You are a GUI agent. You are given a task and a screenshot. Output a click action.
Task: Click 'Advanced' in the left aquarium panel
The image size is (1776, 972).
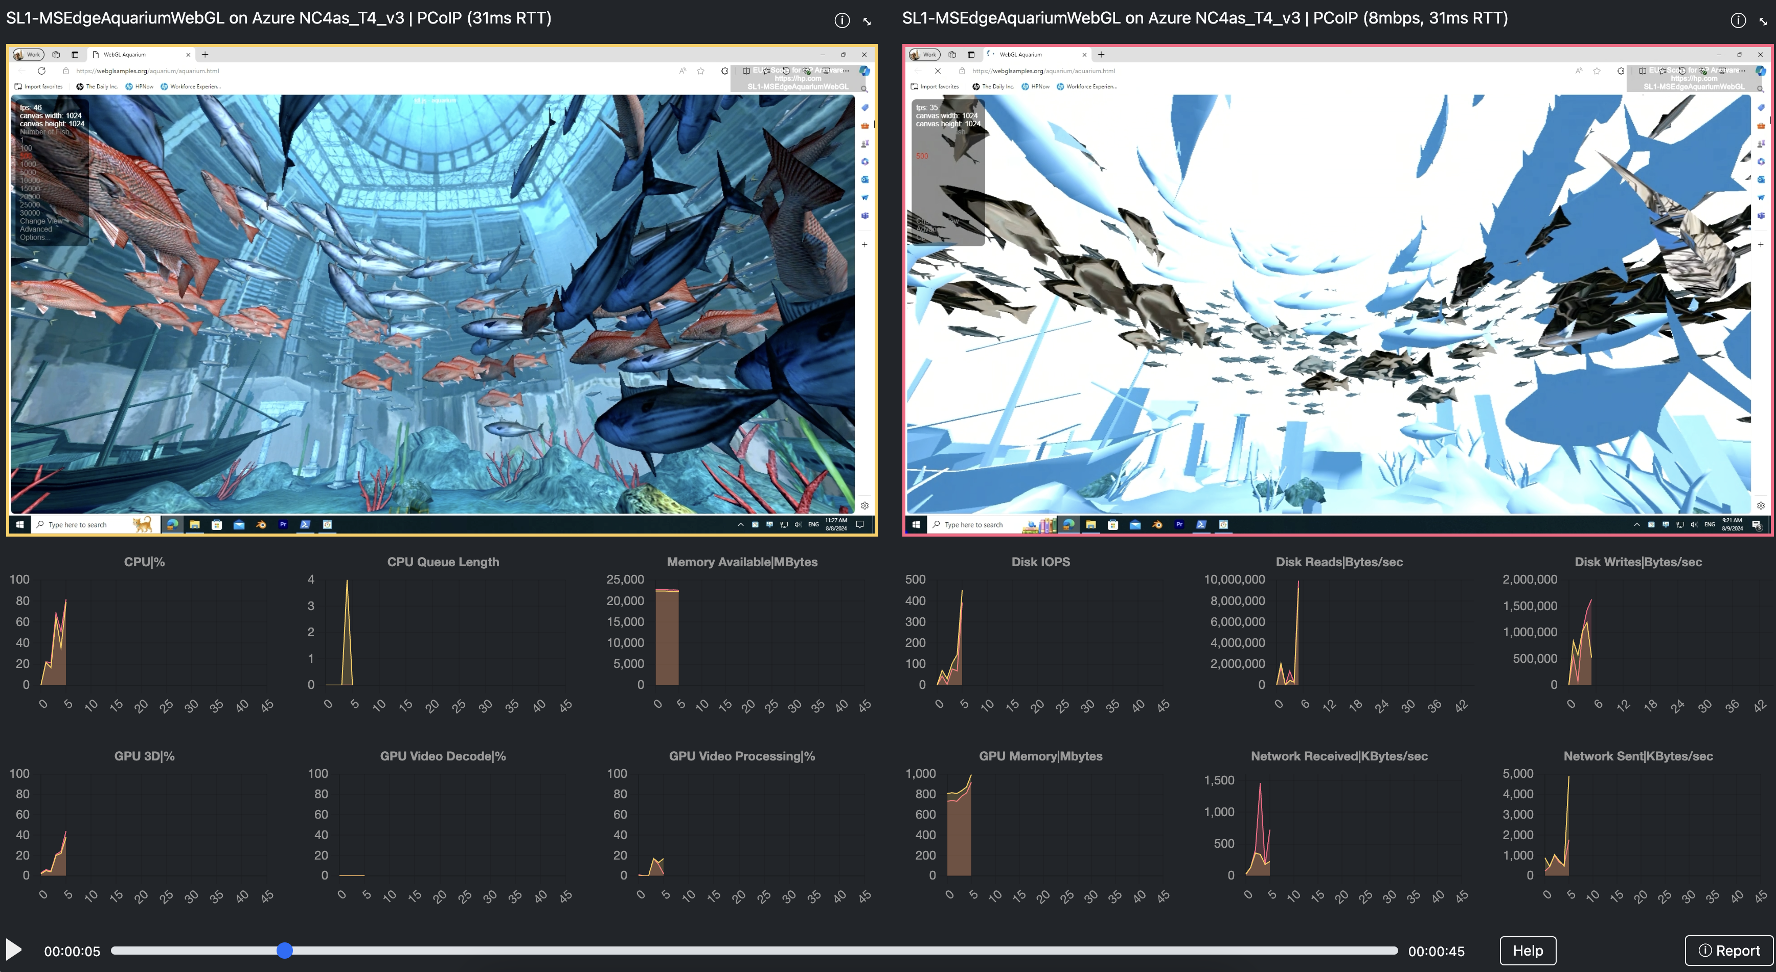point(36,229)
